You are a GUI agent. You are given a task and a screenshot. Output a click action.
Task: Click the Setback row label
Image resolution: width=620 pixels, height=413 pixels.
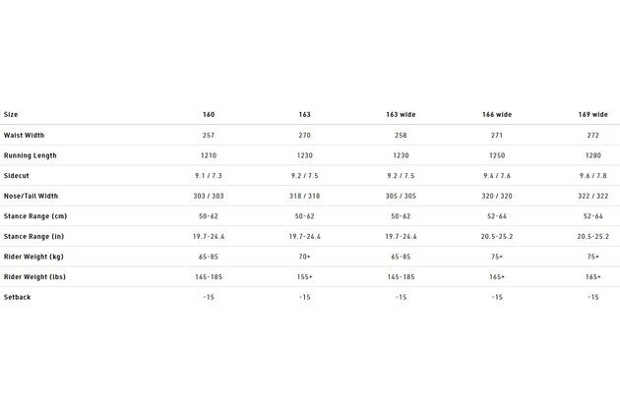[x=17, y=297]
